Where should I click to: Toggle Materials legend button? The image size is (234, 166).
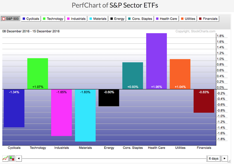[x=98, y=19]
